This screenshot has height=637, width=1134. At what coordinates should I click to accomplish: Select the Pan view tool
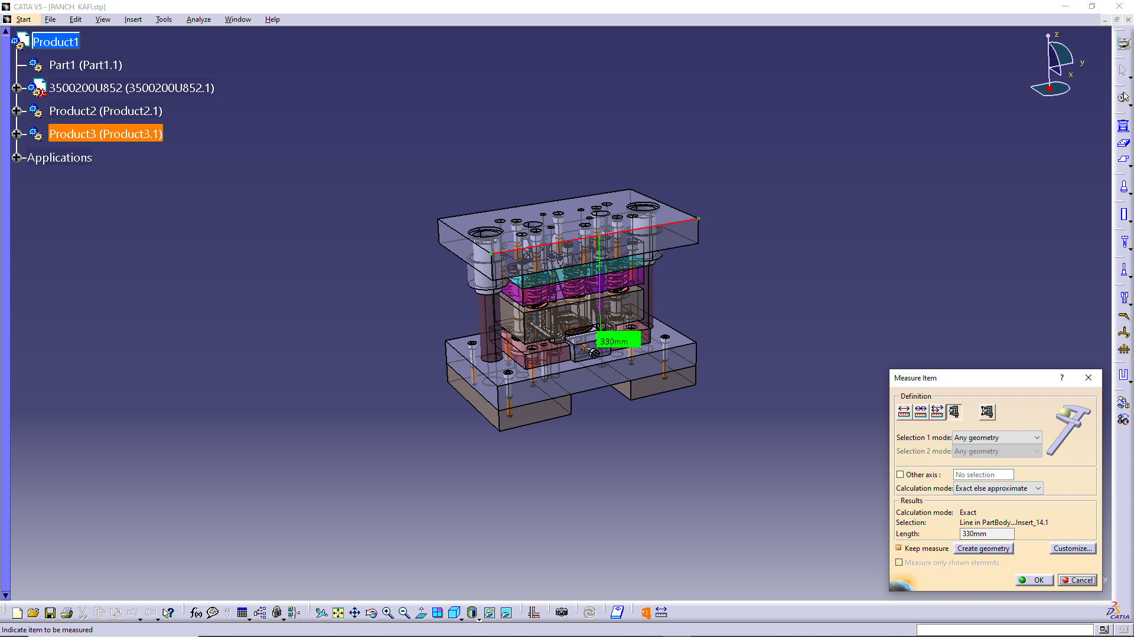pos(354,613)
